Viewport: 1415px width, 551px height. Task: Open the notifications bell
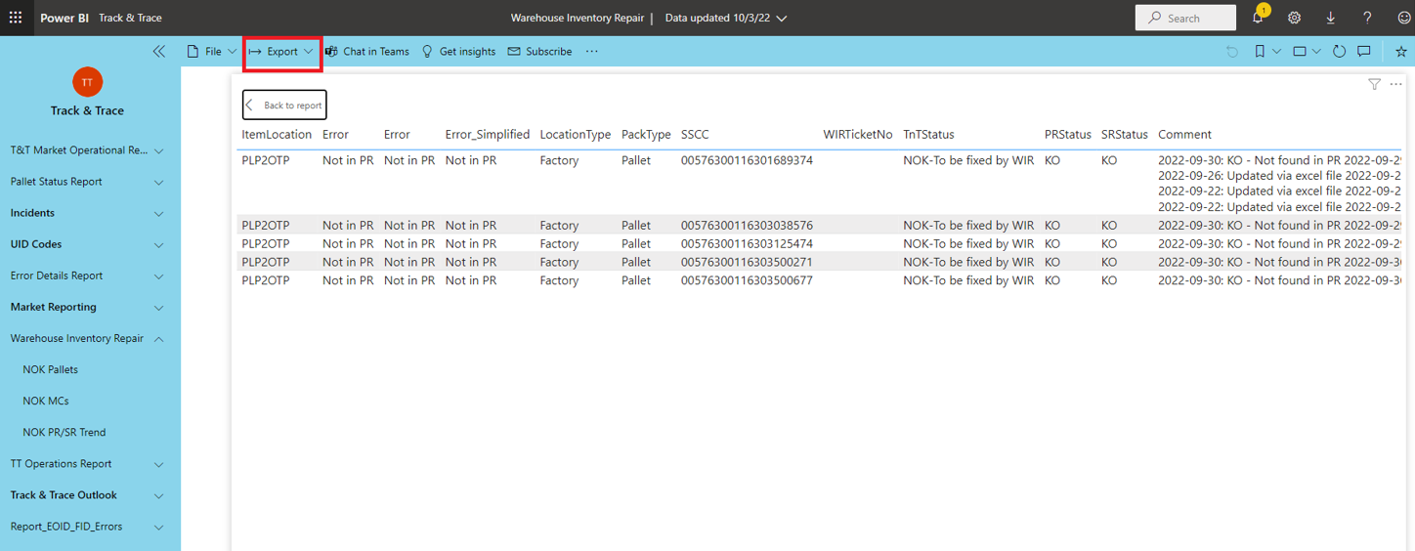1258,18
